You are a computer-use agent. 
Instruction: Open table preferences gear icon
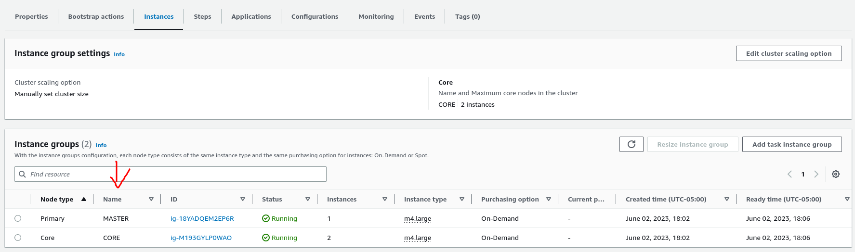836,174
